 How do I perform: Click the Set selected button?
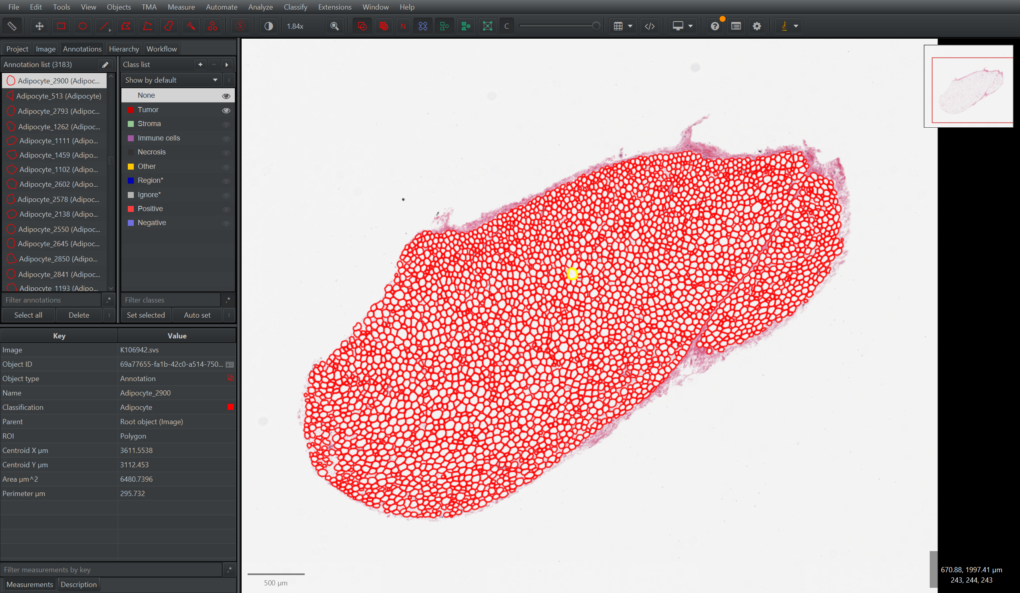point(146,315)
